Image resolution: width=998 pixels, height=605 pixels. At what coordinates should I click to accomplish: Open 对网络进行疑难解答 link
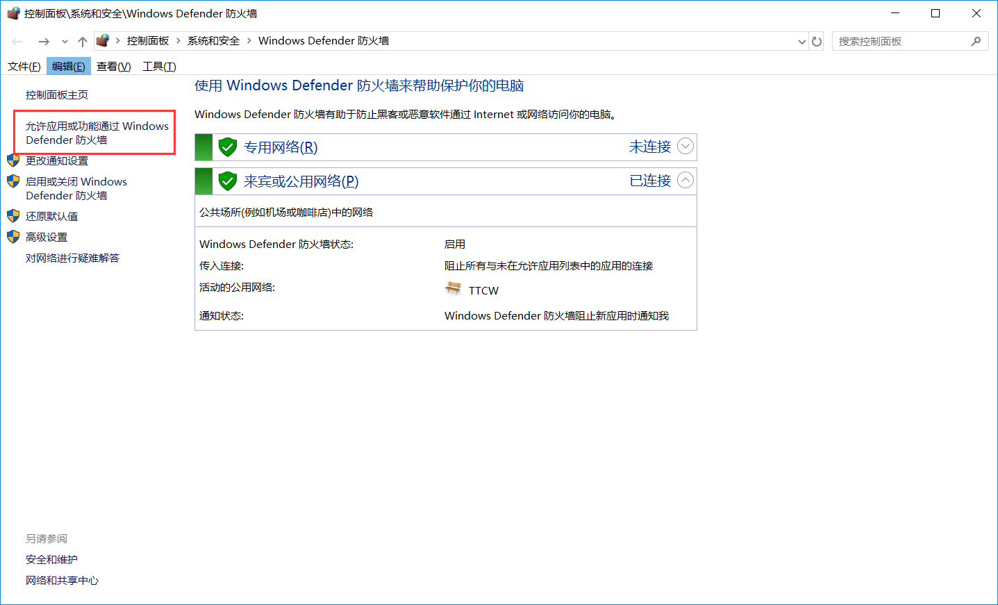tap(73, 258)
